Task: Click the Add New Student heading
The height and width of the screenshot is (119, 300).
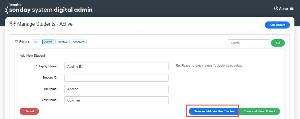Action: point(32,56)
